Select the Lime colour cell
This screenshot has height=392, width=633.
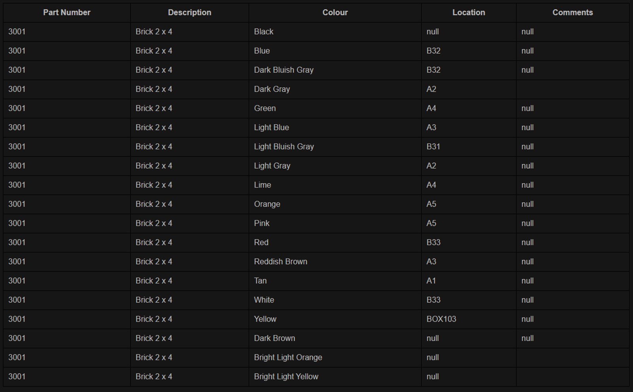[x=262, y=185]
